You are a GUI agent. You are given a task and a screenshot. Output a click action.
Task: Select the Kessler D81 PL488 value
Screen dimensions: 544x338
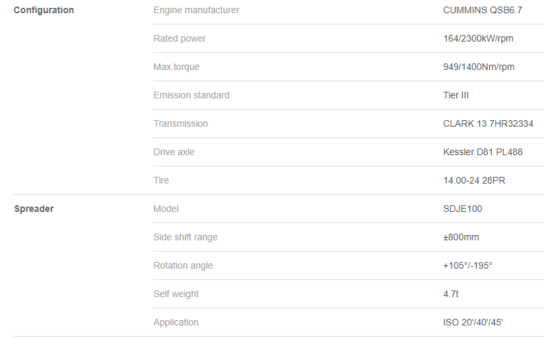(483, 152)
